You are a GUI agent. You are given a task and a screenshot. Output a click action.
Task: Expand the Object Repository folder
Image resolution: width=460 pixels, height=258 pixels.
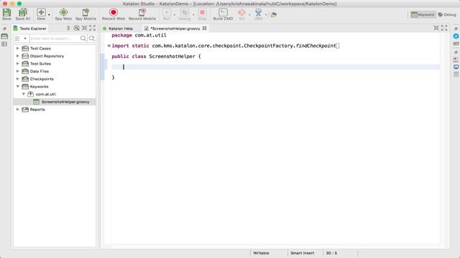[x=17, y=56]
